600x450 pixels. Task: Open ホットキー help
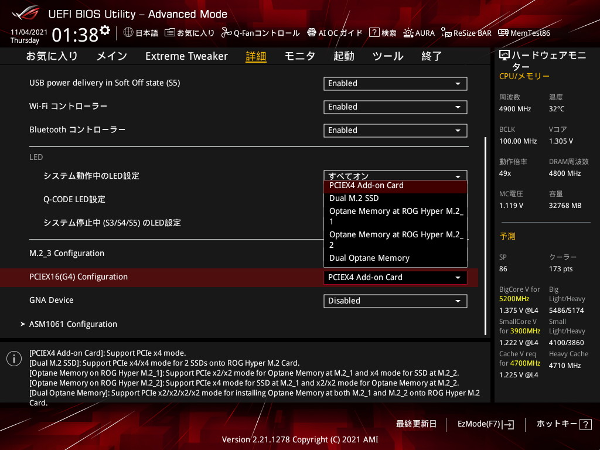(x=564, y=424)
